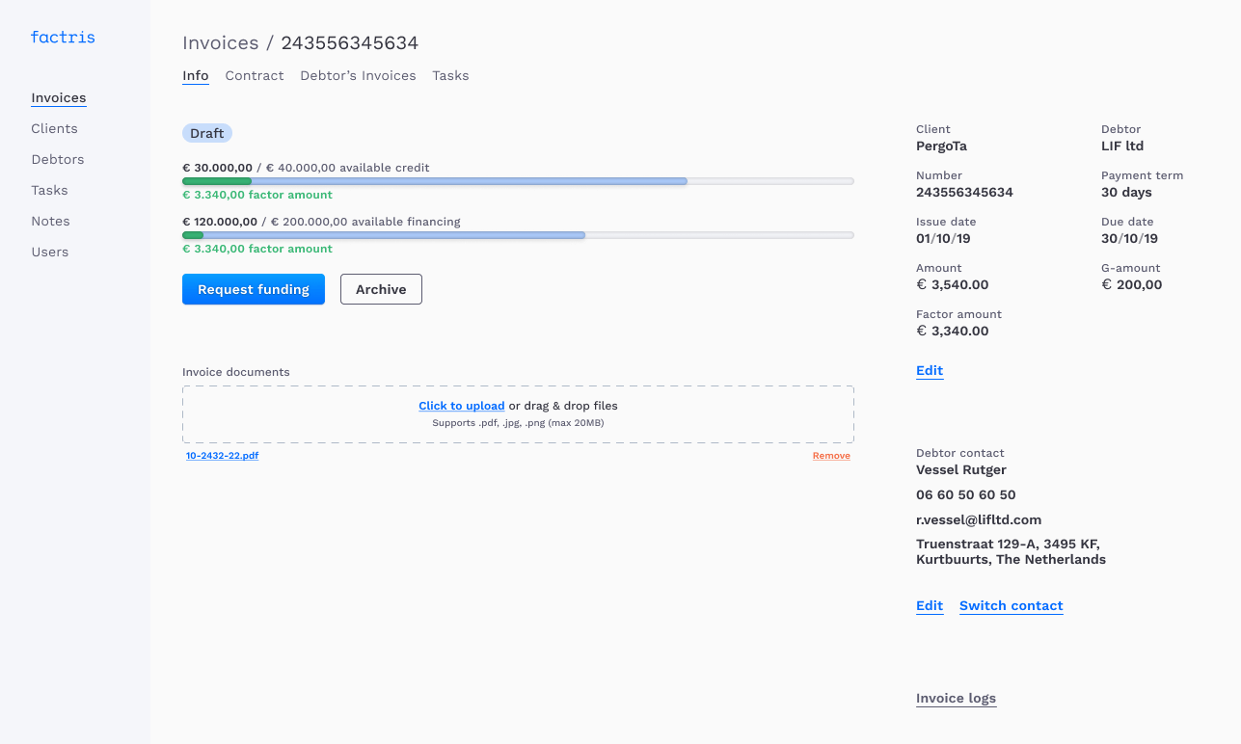The height and width of the screenshot is (744, 1241).
Task: Switch the debtor contact
Action: tap(1011, 605)
